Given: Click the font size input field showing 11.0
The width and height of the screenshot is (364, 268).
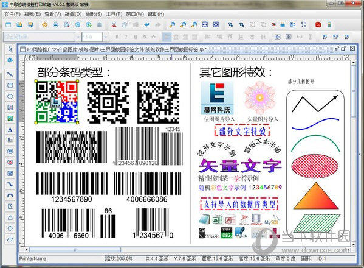Looking at the screenshot, I should (92, 37).
